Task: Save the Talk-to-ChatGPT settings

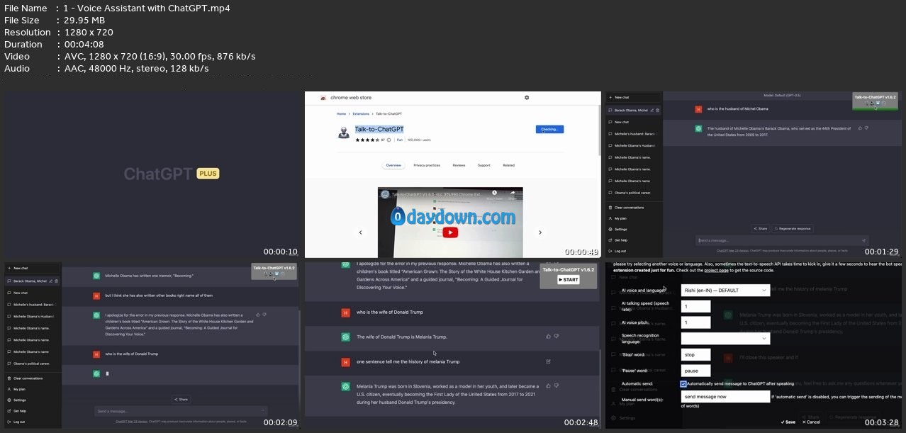Action: click(788, 422)
